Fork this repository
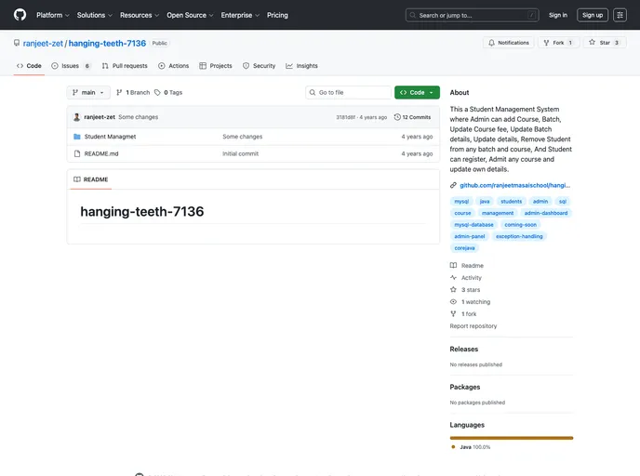Viewport: 640px width, 476px height. point(560,43)
